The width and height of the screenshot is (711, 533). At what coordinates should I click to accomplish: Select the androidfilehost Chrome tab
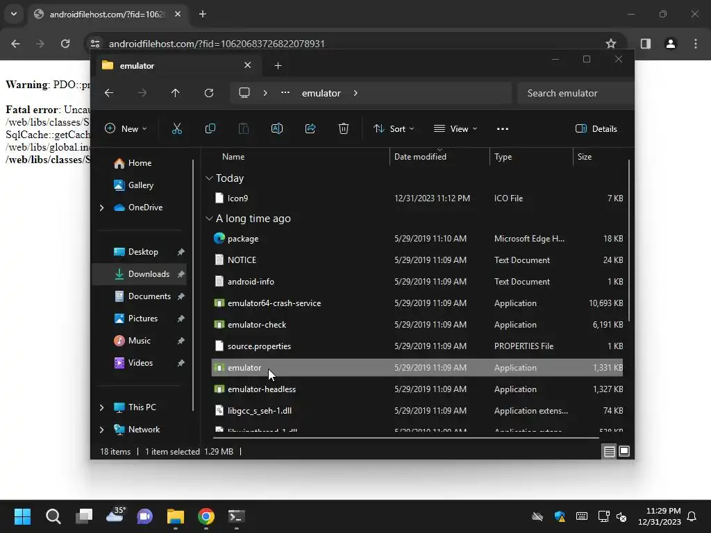click(x=108, y=14)
